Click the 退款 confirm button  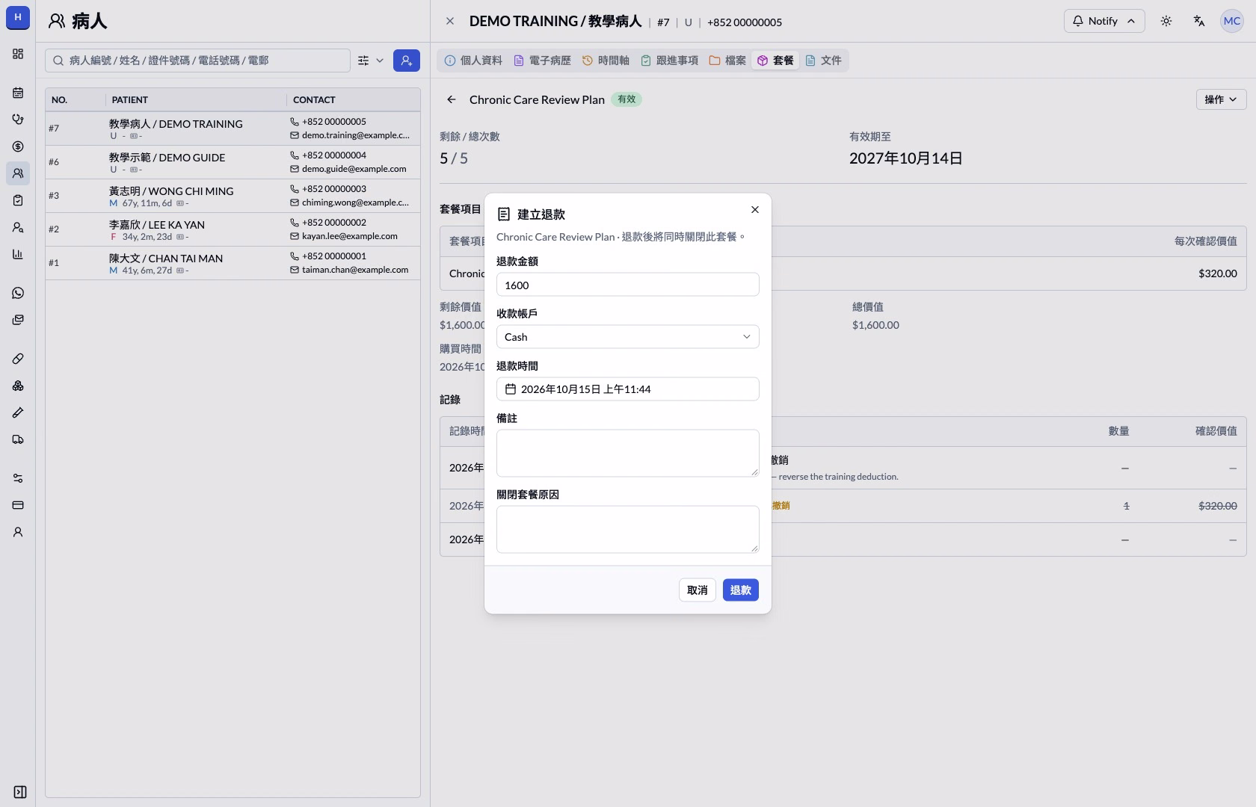(740, 590)
